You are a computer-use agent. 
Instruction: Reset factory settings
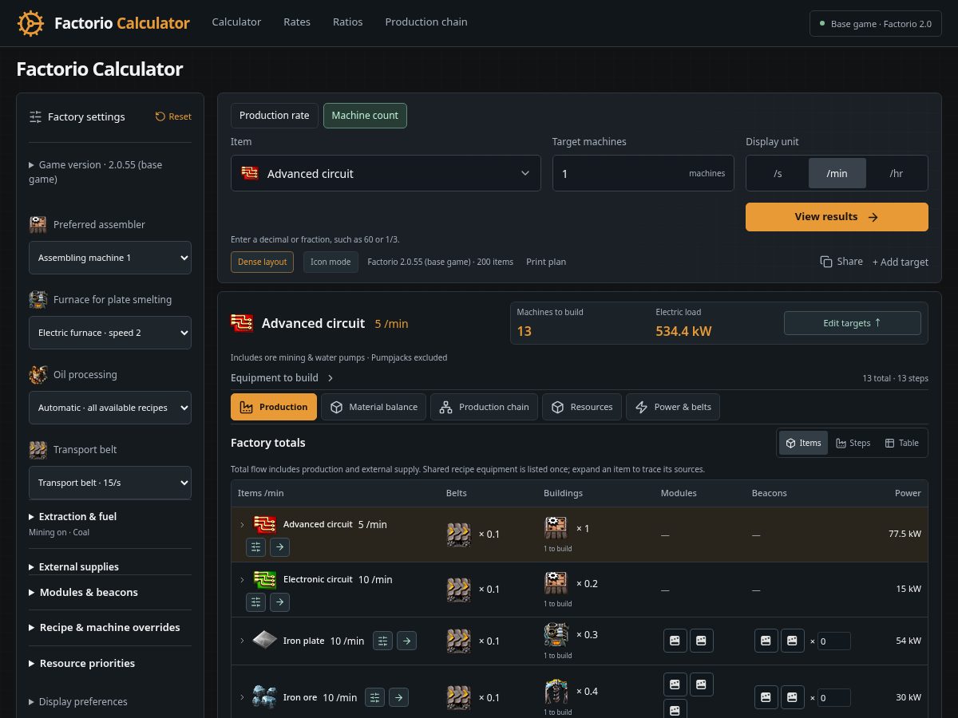[x=173, y=116]
